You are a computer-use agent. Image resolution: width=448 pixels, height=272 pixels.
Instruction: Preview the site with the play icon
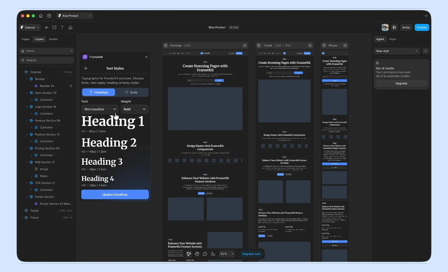[394, 27]
